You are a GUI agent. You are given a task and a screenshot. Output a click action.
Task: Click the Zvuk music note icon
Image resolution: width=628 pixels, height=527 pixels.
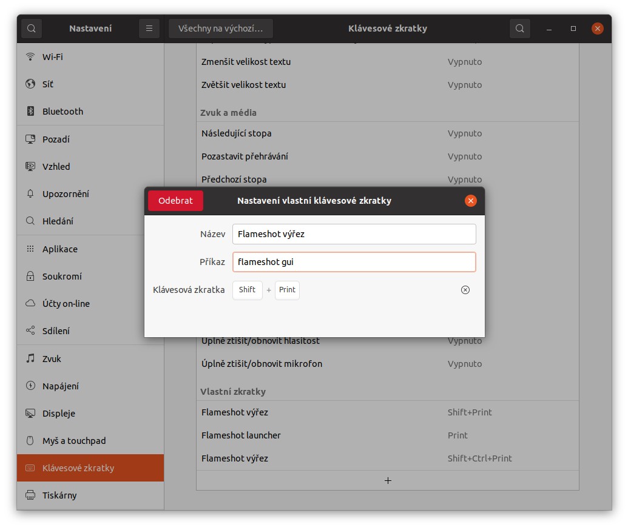click(x=30, y=358)
